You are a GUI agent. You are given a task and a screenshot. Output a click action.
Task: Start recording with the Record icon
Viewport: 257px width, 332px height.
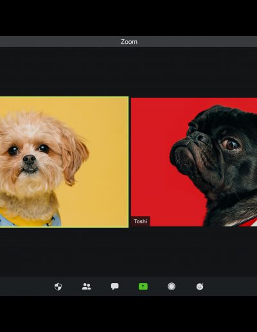coord(172,286)
